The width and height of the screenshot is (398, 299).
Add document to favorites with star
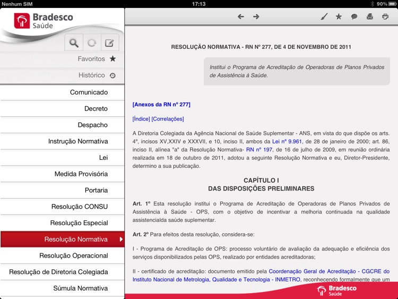[x=339, y=17]
